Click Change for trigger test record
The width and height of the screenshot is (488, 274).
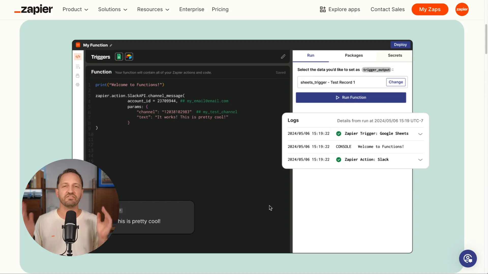396,82
